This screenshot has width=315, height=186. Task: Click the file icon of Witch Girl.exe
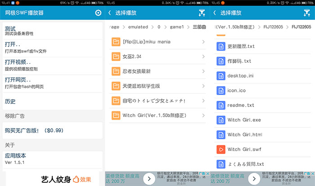pos(221,120)
